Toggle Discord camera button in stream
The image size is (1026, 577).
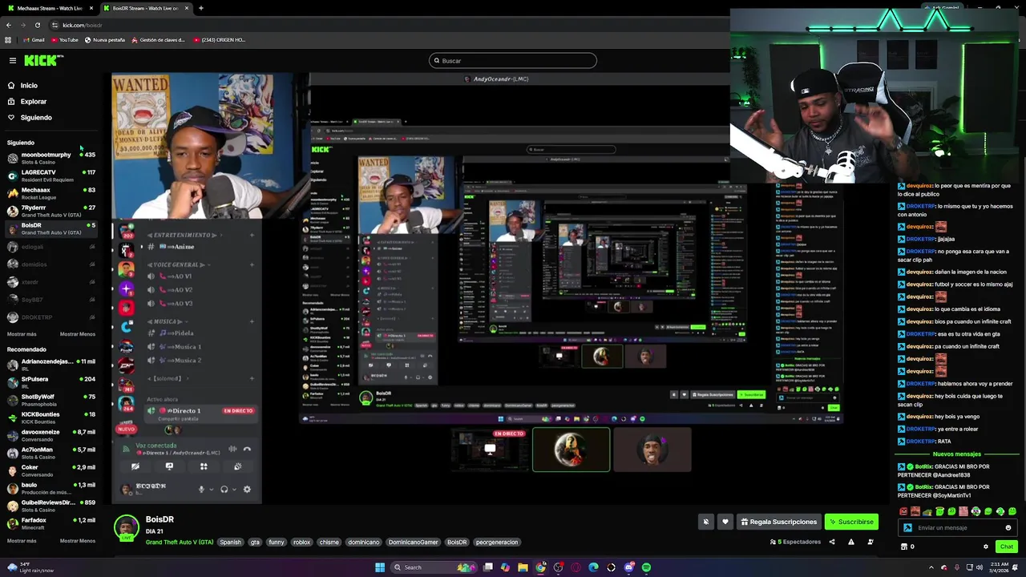135,466
